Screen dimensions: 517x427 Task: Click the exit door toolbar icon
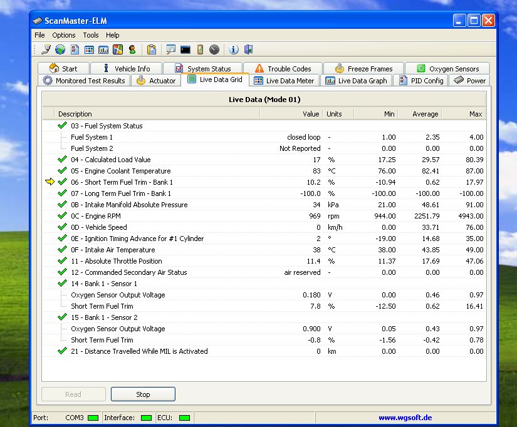(249, 49)
